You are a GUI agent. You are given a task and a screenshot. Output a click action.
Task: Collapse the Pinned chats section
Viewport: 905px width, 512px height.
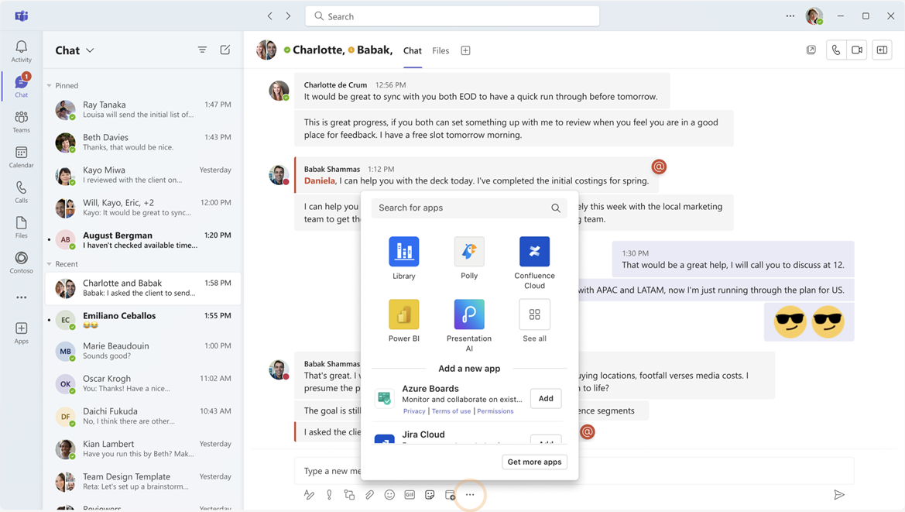tap(50, 86)
